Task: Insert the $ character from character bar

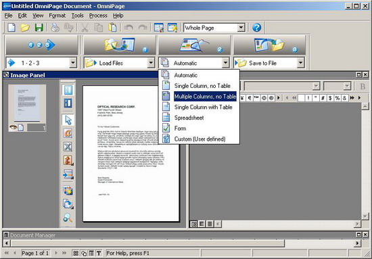Action: pyautogui.click(x=330, y=98)
